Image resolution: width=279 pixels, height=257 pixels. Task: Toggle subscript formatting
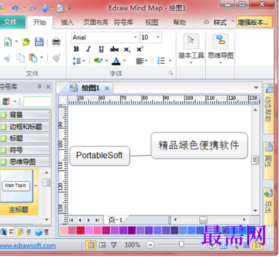127,49
